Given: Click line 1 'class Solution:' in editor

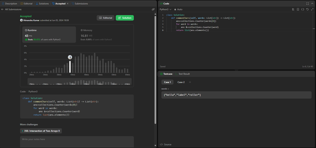Looking at the screenshot, I should 175,15.
